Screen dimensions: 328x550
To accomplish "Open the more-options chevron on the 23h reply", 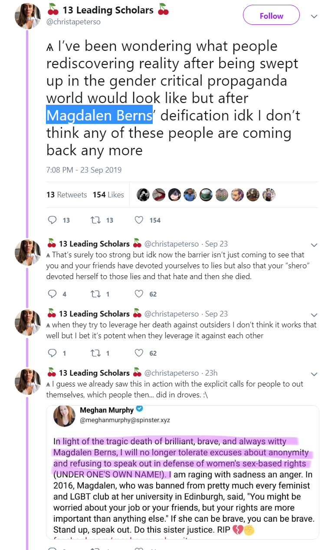I will tap(314, 373).
